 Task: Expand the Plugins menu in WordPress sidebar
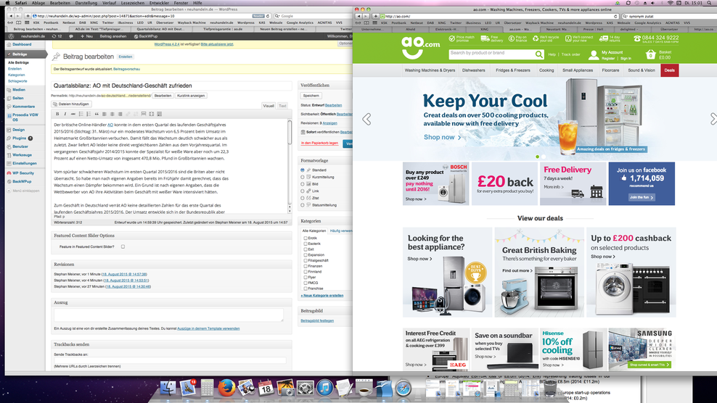(19, 138)
